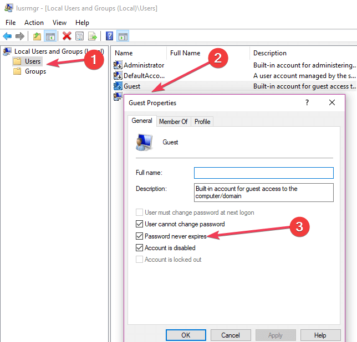Image resolution: width=357 pixels, height=342 pixels.
Task: Click the Up one level folder icon
Action: coord(37,36)
